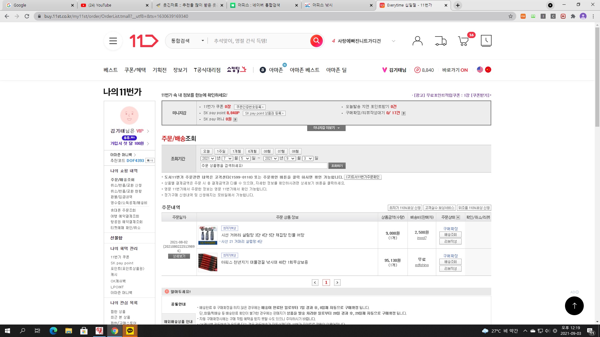Click the profile avatar image

pos(129,115)
